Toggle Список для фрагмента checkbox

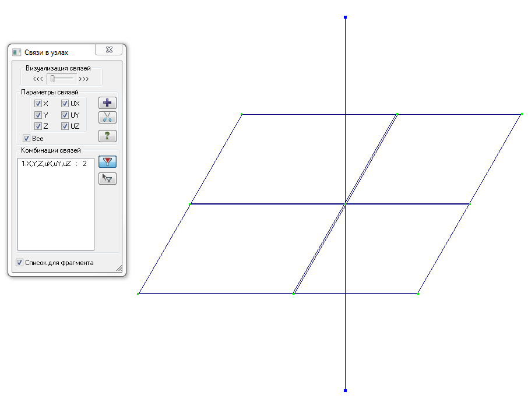click(20, 263)
